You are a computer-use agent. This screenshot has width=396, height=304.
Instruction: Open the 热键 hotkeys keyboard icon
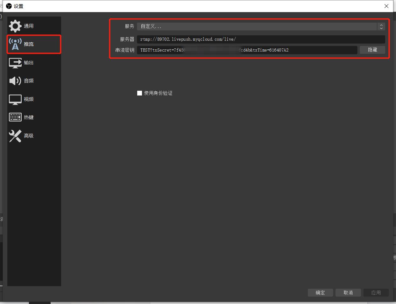pyautogui.click(x=15, y=117)
